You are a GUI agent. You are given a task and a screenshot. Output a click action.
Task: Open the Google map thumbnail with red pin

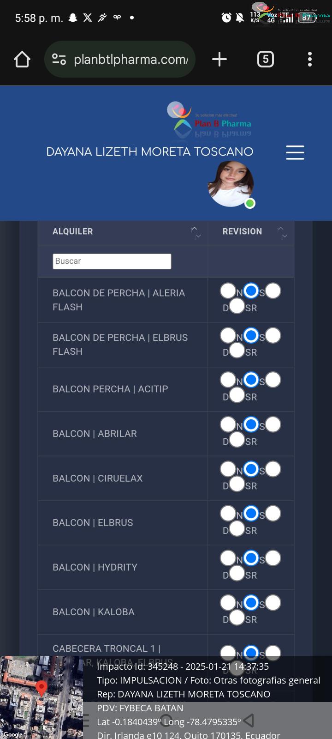pyautogui.click(x=41, y=697)
